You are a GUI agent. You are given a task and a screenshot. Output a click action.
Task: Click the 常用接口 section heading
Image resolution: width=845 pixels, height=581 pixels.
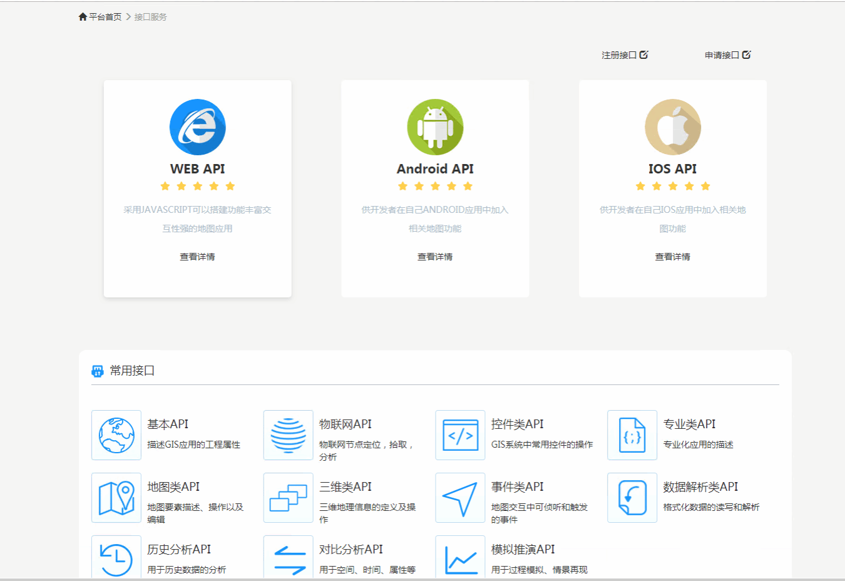(x=132, y=371)
